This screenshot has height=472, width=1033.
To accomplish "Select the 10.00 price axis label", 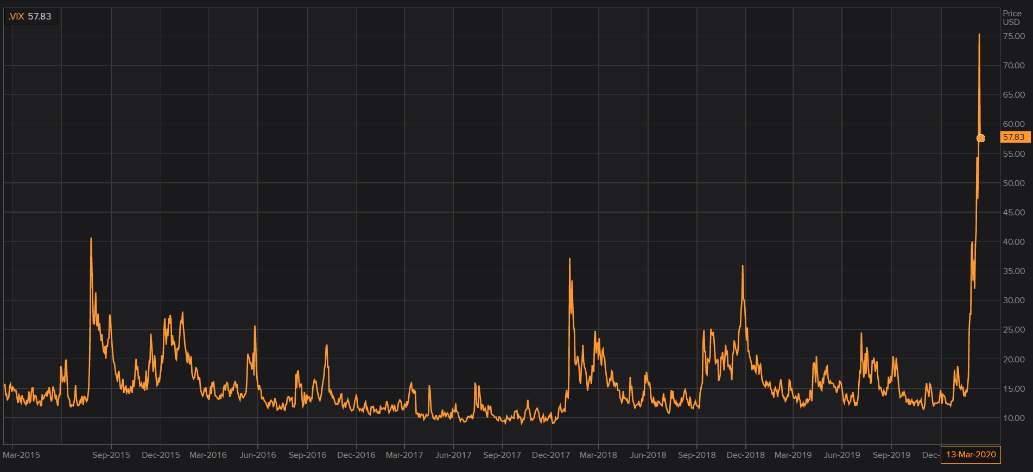I will click(x=1013, y=418).
